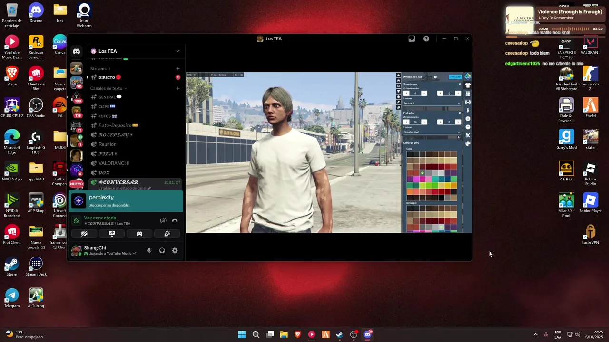The width and height of the screenshot is (609, 342).
Task: Select scissors haircut category icon
Action: click(x=468, y=135)
